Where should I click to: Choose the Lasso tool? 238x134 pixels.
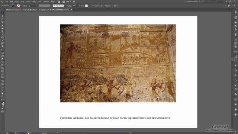point(3,22)
